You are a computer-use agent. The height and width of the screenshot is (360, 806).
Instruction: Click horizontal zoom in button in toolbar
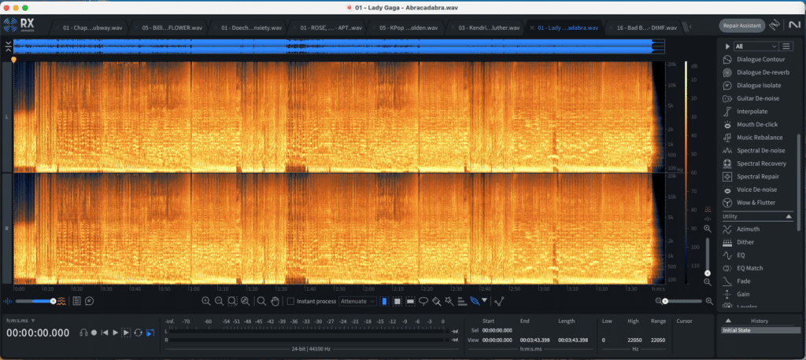[x=206, y=302]
